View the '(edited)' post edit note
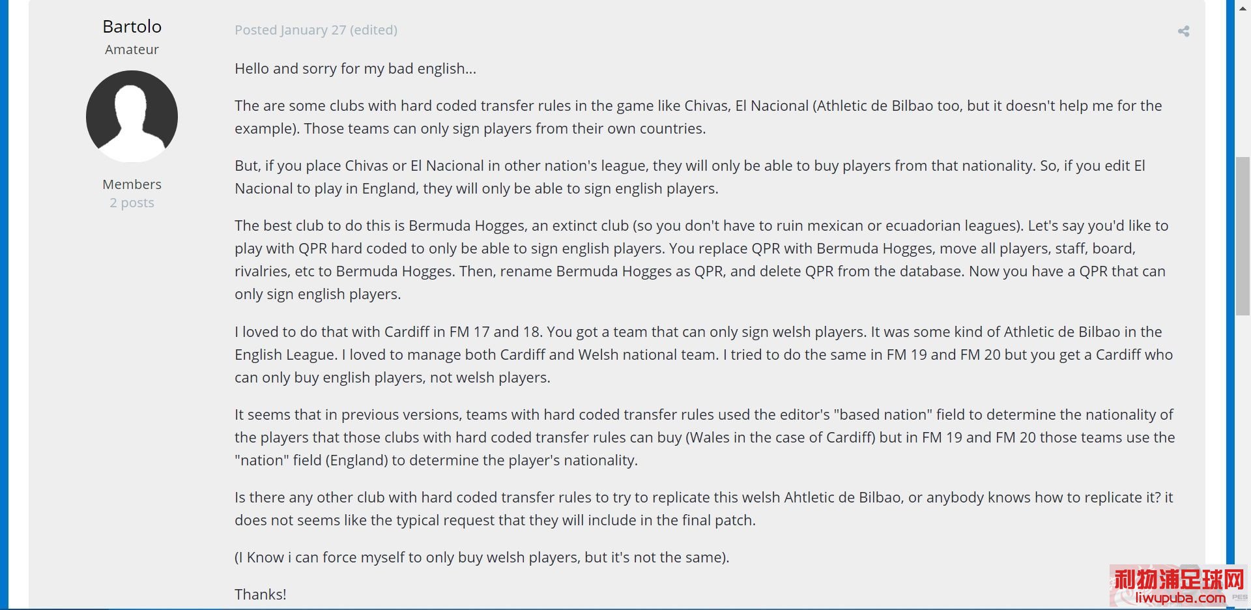Viewport: 1251px width, 610px height. [x=373, y=30]
